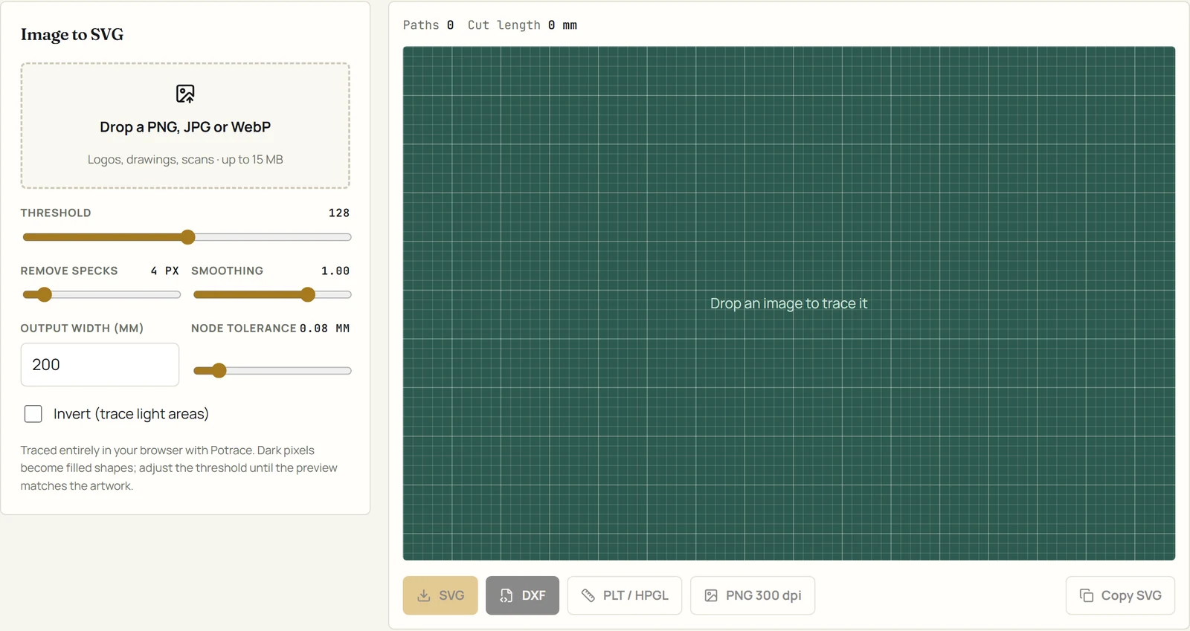Screen dimensions: 1190x631
Task: Click the image upload icon in drop zone
Action: pos(185,94)
